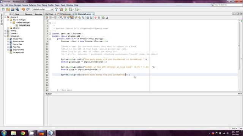The image size is (243, 136).
Task: Click the editor vertical scrollbar
Action: (x=239, y=46)
